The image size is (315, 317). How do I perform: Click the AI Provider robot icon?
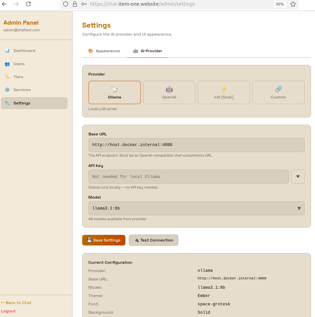136,51
